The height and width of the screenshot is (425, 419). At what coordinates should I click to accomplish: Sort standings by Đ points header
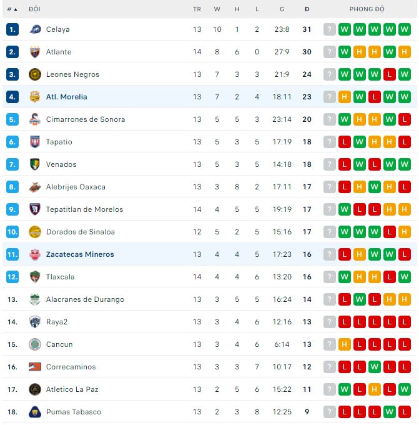click(x=307, y=9)
